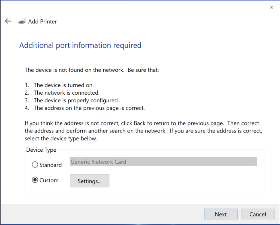Go back using the back arrow
Viewport: 280px width, 225px height.
[8, 21]
